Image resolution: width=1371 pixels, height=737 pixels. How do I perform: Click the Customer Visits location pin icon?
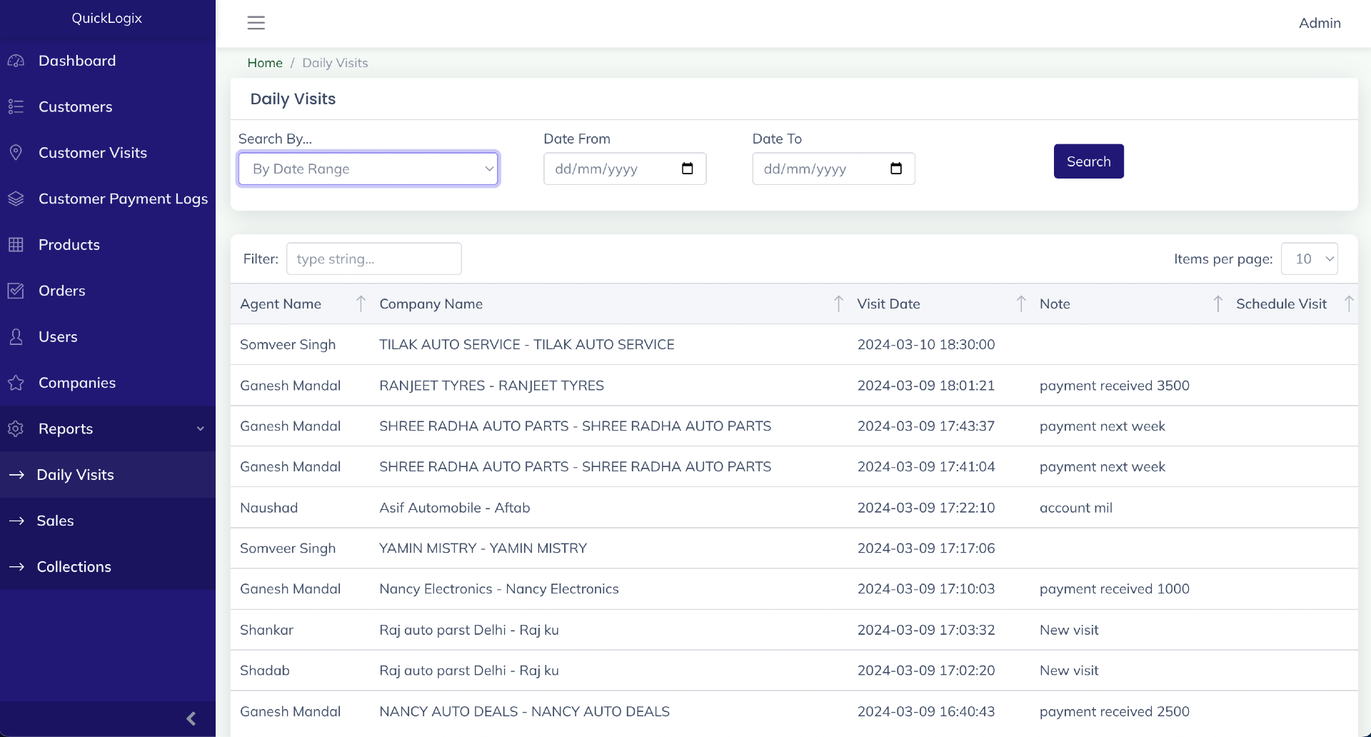[16, 153]
